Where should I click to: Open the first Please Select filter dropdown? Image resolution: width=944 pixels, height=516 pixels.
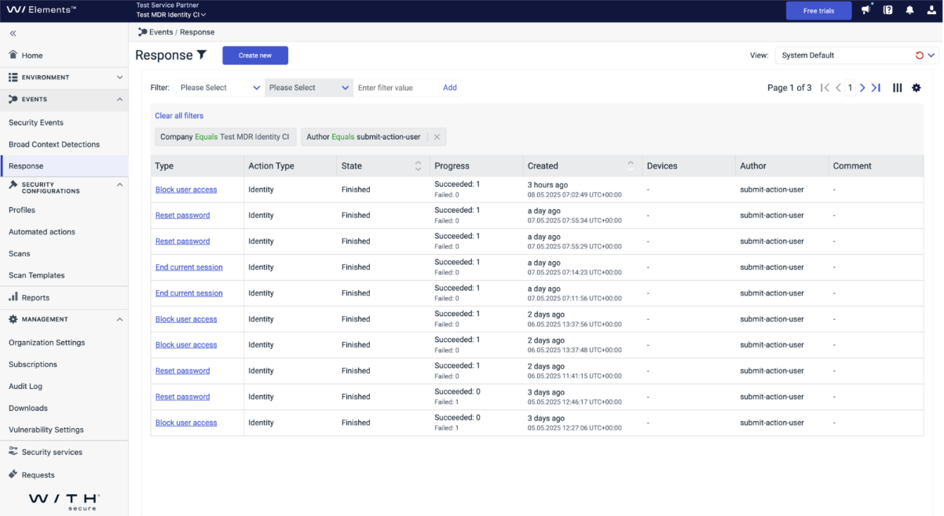[220, 88]
